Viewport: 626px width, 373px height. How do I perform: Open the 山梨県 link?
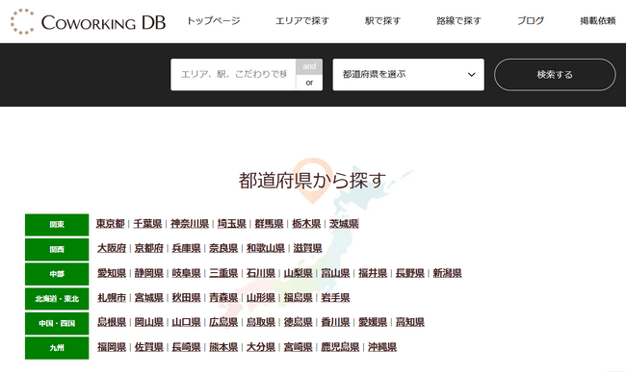(x=299, y=273)
